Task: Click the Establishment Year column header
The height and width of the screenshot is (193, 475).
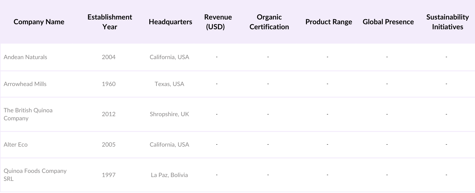Action: coord(110,22)
